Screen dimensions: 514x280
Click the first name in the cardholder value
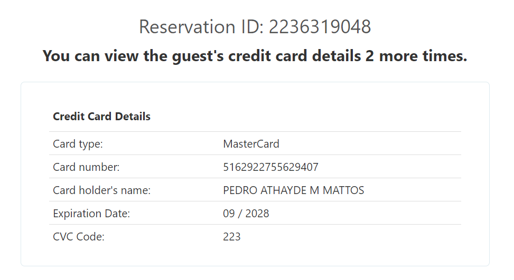[x=240, y=190]
